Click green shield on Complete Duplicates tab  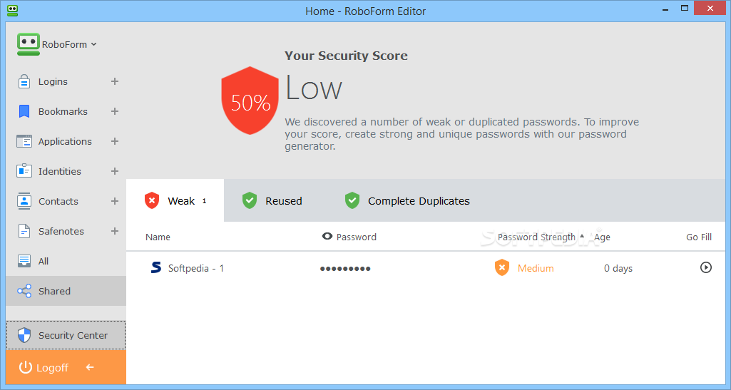352,200
